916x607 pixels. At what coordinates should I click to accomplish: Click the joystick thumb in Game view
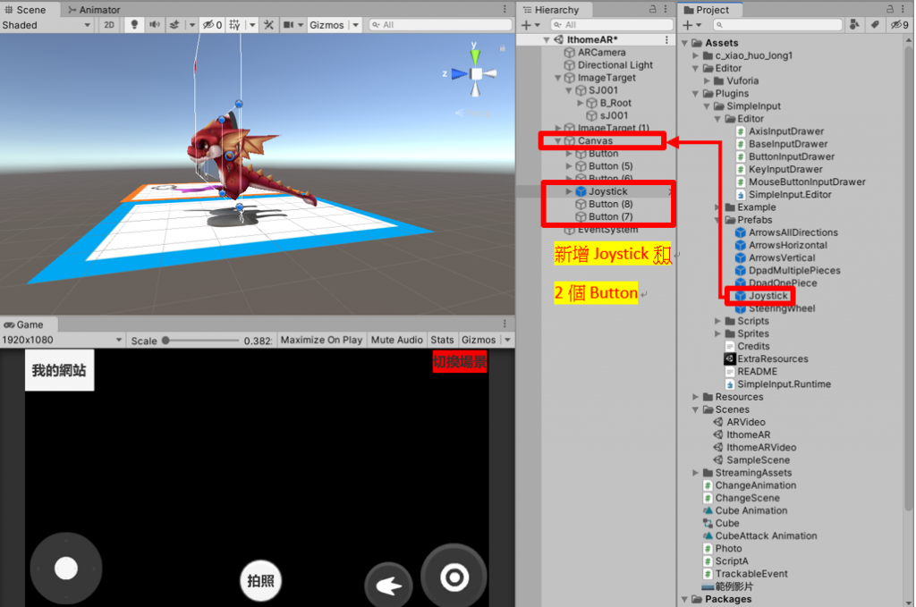(66, 568)
